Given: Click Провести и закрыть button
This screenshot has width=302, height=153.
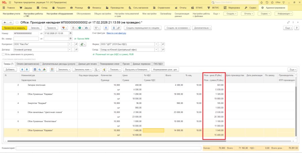Looking at the screenshot, I should pyautogui.click(x=15, y=28).
